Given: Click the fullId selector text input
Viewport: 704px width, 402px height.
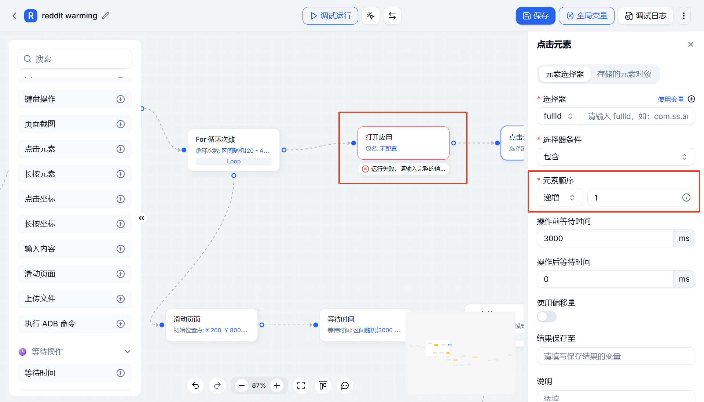Looking at the screenshot, I should click(638, 116).
